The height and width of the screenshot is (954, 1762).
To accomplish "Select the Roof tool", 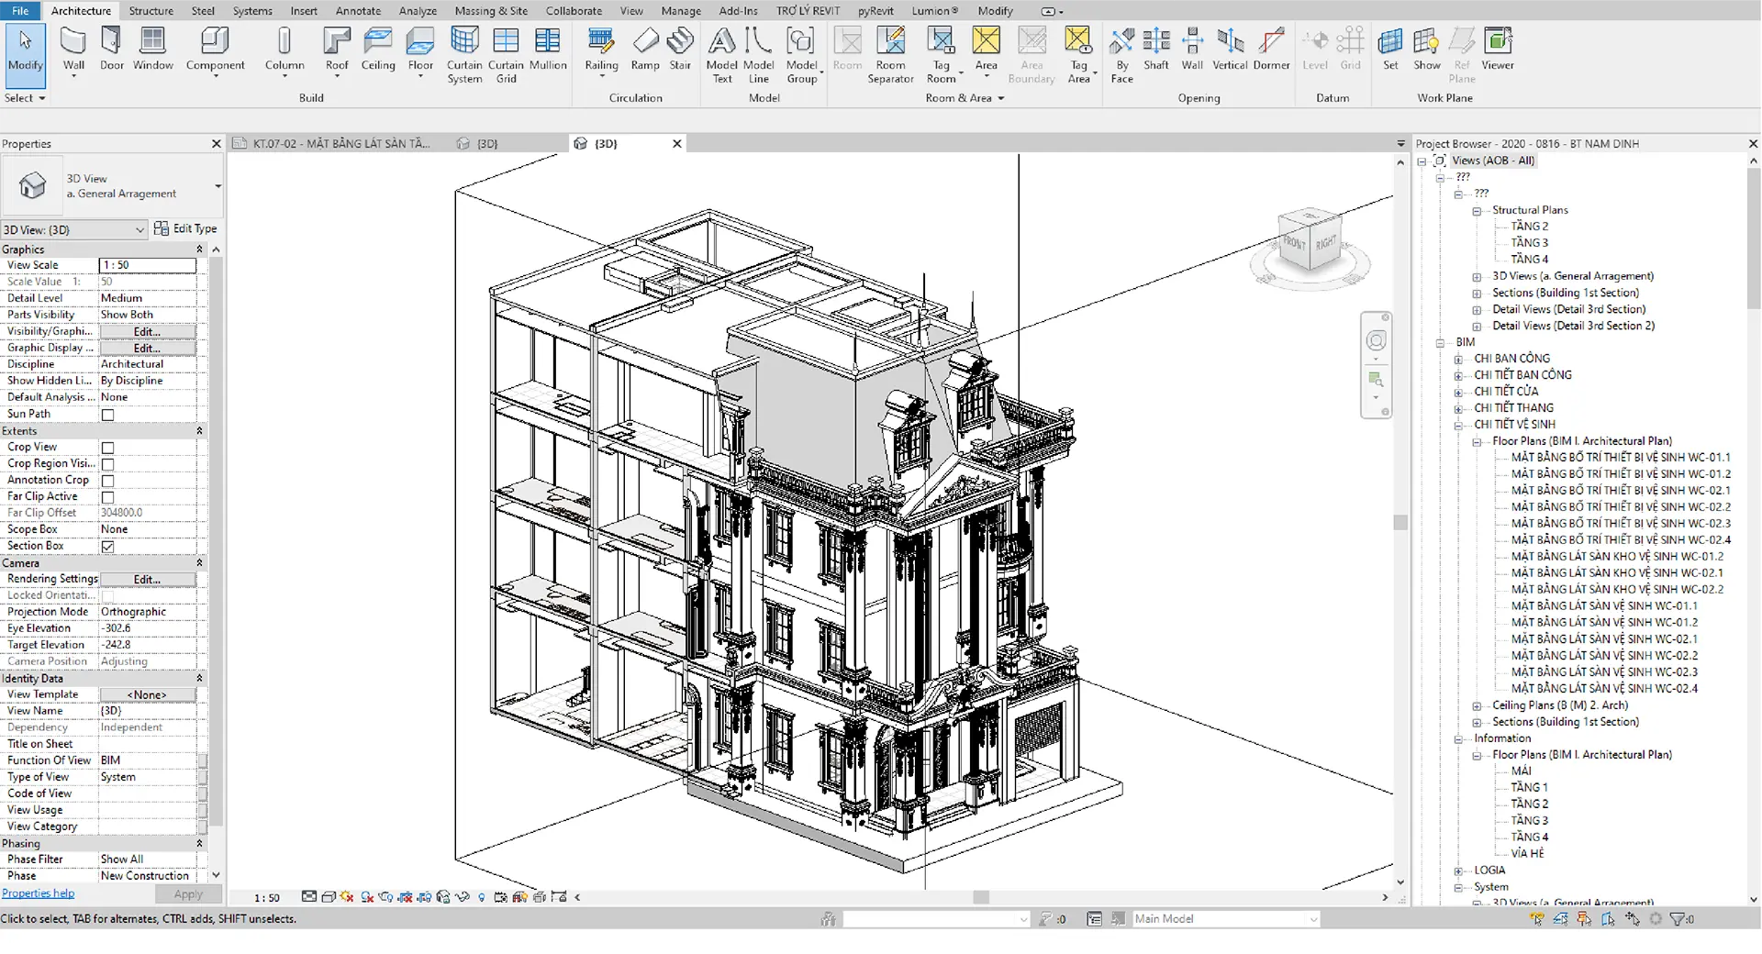I will click(337, 50).
